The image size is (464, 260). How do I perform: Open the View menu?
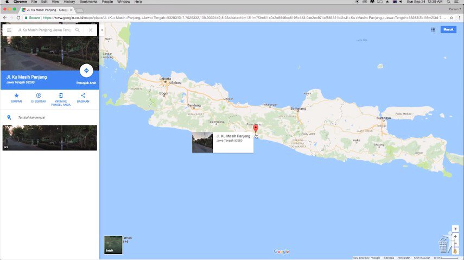click(x=56, y=2)
